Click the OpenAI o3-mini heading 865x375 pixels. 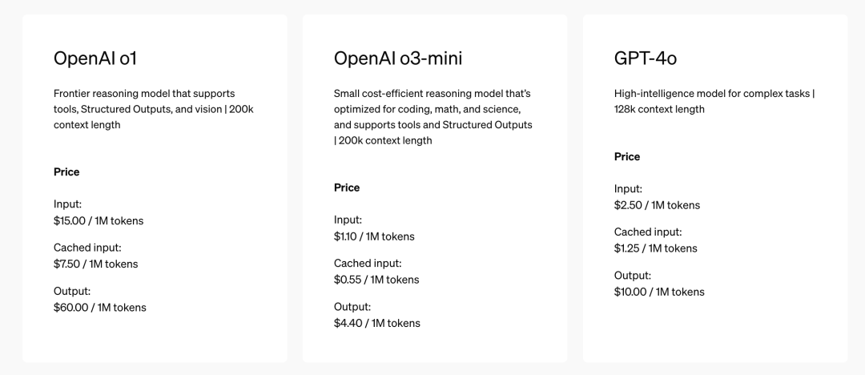(398, 58)
